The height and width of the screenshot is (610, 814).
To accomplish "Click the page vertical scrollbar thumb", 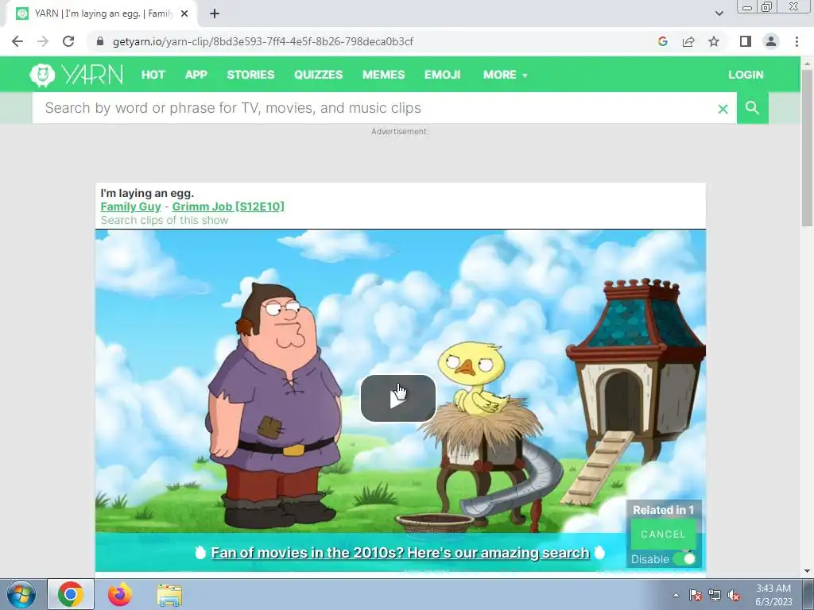I will click(807, 148).
